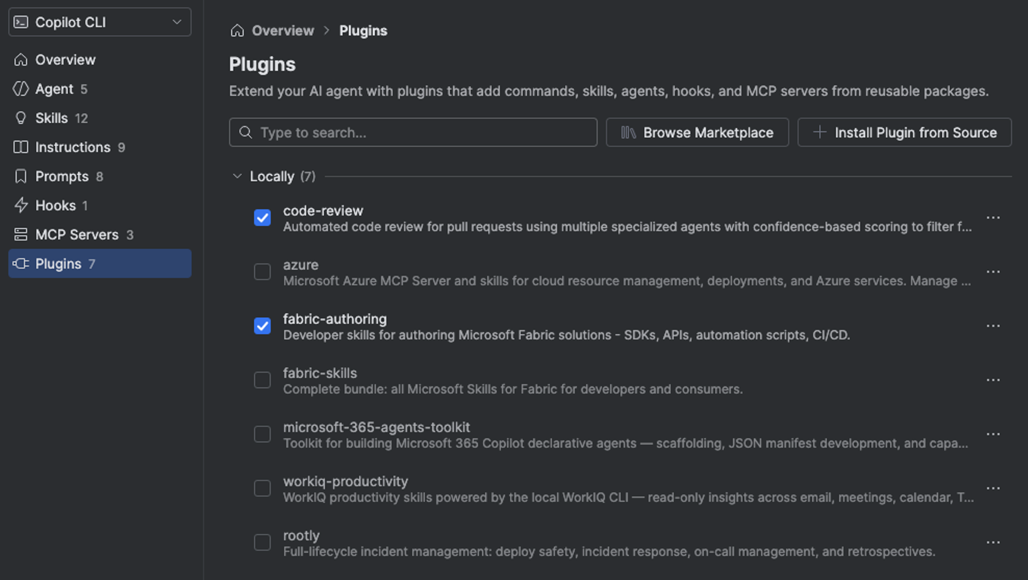Click Browse Marketplace button
The height and width of the screenshot is (580, 1028).
coord(697,132)
